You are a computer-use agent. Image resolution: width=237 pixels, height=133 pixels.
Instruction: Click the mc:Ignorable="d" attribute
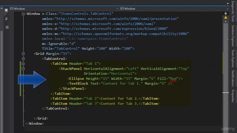(x=59, y=44)
